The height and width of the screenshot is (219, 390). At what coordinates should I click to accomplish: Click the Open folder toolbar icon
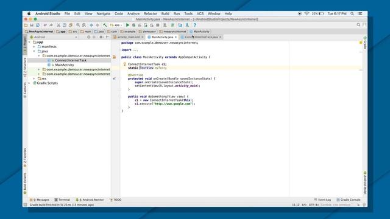26,25
